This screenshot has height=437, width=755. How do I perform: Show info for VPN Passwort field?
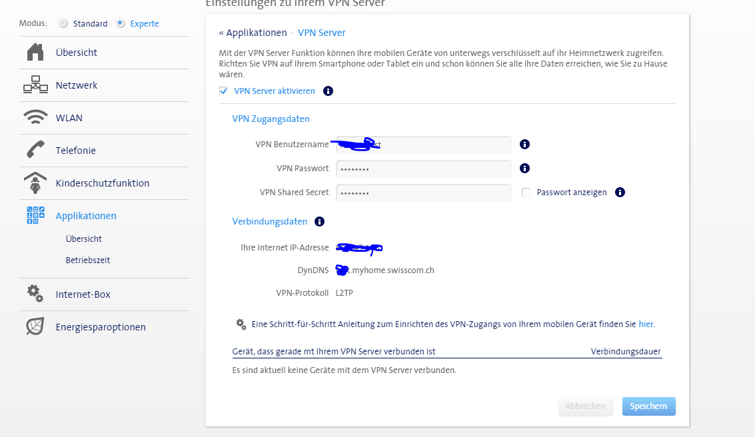524,169
